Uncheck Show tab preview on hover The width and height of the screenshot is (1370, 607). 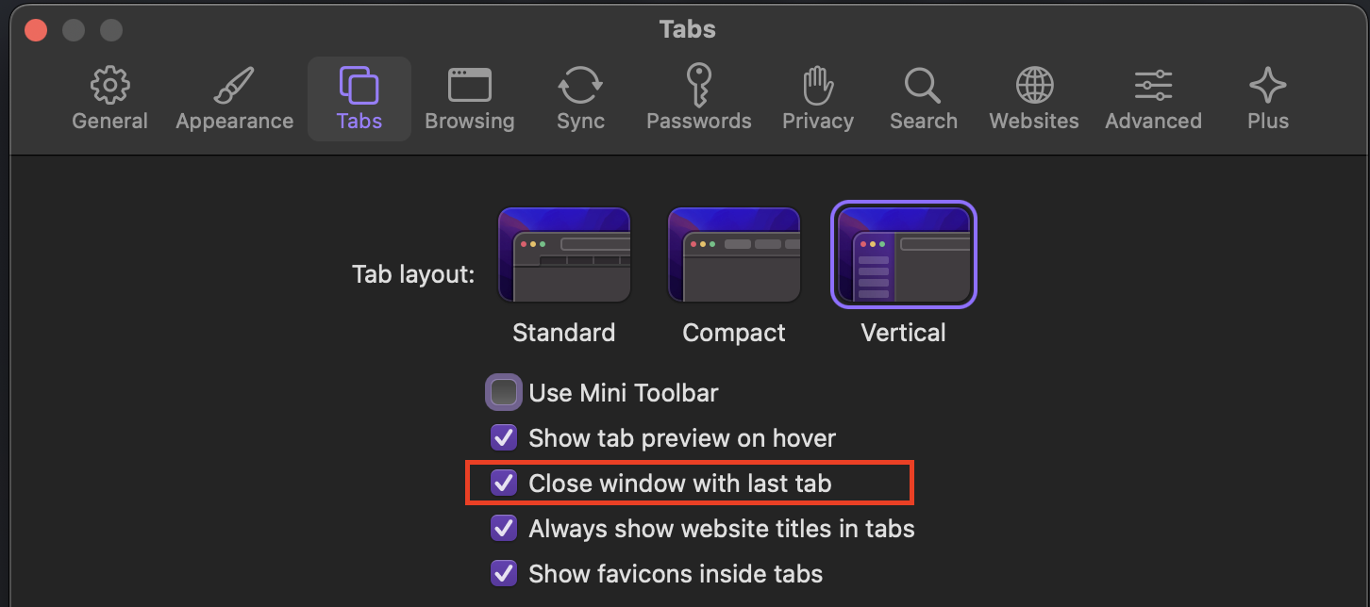504,437
